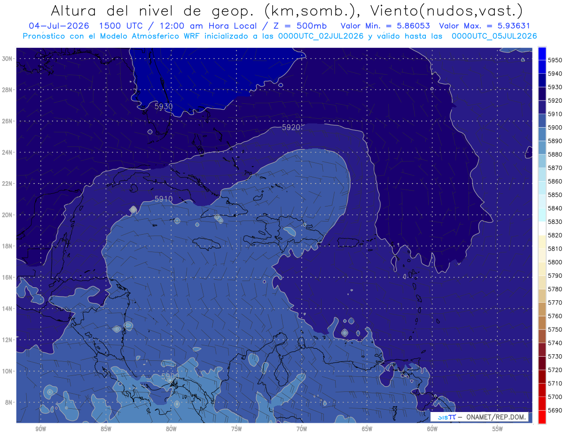
Task: Click the 5860 value on the color scale
Action: [555, 181]
